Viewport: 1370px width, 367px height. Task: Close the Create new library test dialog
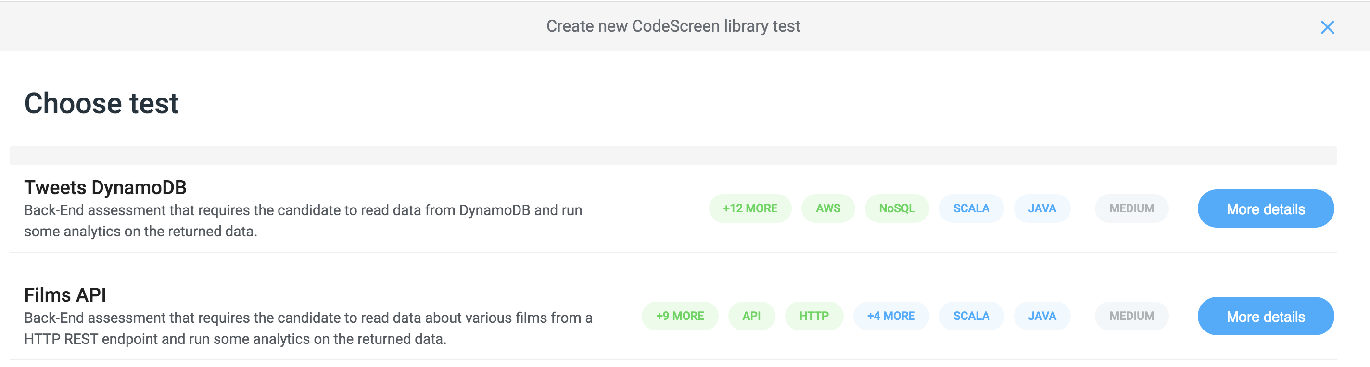click(x=1327, y=27)
